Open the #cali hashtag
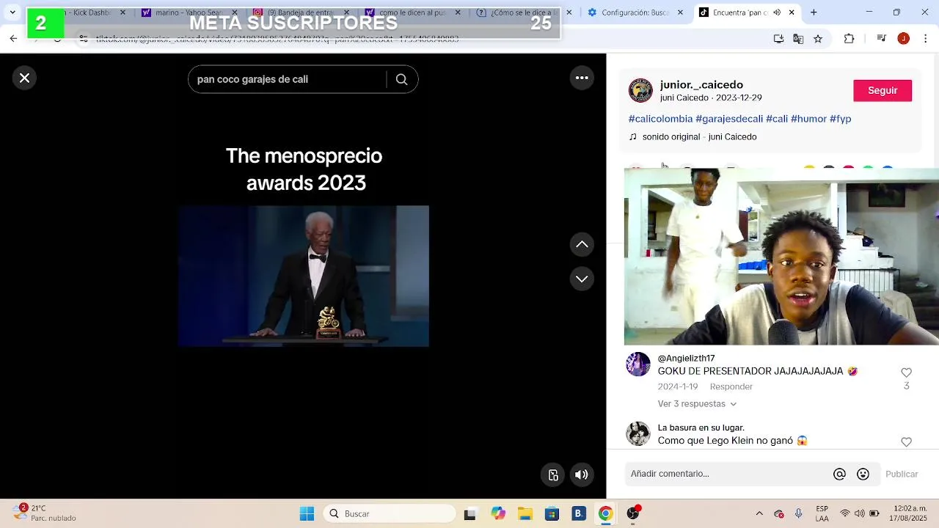939x528 pixels. pos(777,119)
